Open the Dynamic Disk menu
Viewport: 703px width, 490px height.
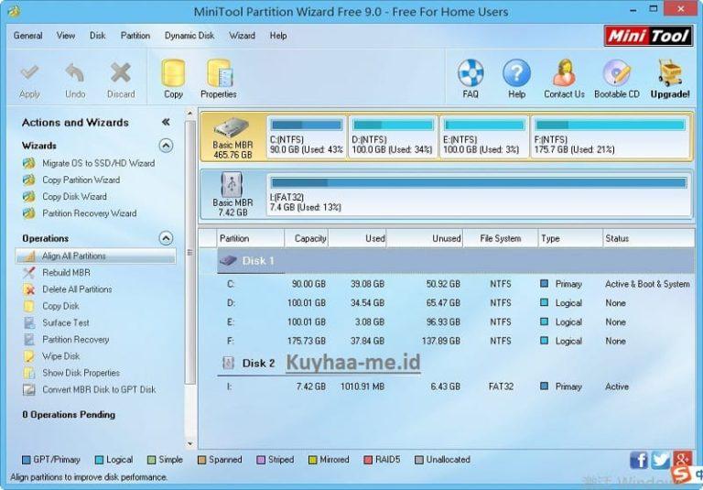pos(189,36)
